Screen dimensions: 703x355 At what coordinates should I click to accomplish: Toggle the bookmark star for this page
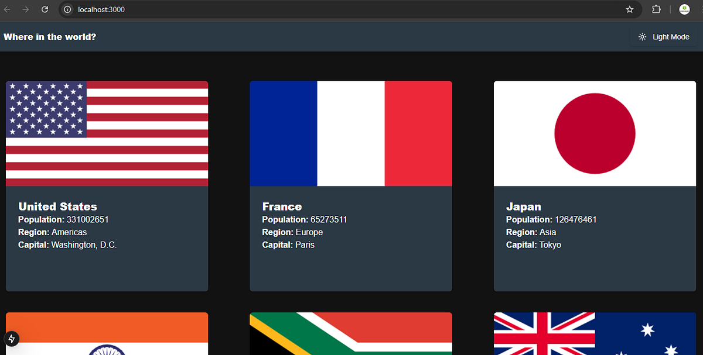pyautogui.click(x=630, y=9)
